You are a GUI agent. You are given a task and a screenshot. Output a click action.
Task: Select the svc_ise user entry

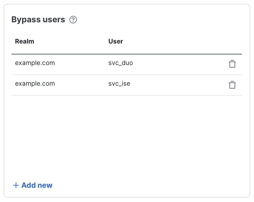119,84
